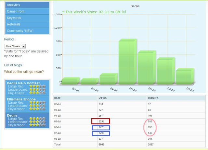The image size is (208, 150).
Task: Click Deqlis Large Rec star rating
Action: (x=37, y=119)
